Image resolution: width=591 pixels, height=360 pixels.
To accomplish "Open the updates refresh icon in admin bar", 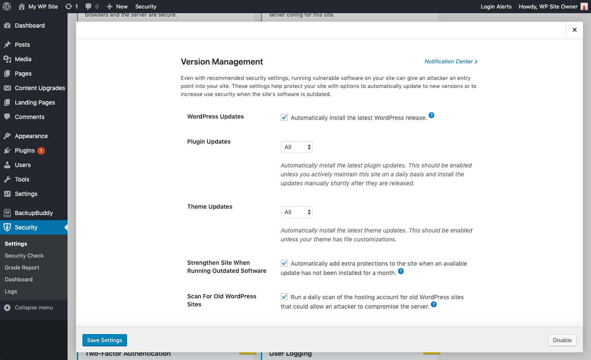I will point(68,6).
